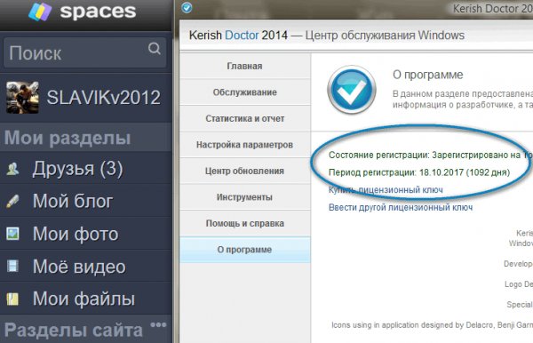The height and width of the screenshot is (343, 533).
Task: Open the Друзья (3) section
Action: tap(85, 168)
